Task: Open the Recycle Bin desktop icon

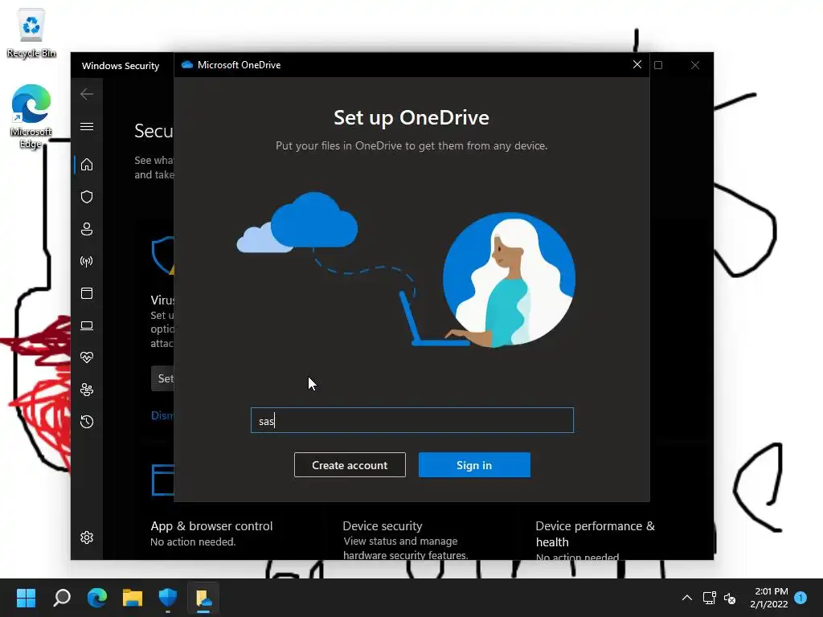Action: pos(31,32)
